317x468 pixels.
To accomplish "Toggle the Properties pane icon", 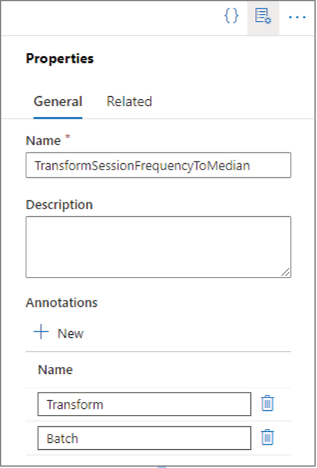I will coord(263,17).
